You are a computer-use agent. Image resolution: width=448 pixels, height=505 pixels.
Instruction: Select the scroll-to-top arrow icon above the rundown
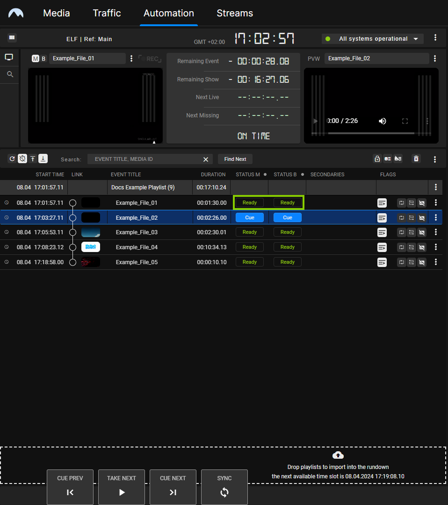click(x=32, y=159)
